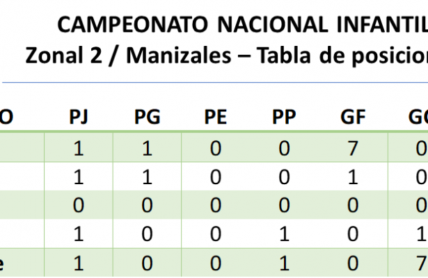428x278 pixels.
Task: Click the second row GF cell showing 1
Action: coord(351,177)
